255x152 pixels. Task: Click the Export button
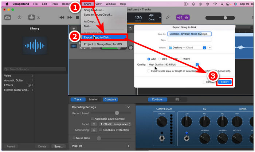[225, 82]
